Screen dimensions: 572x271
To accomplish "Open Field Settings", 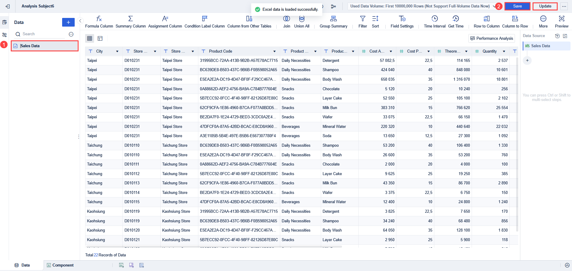I will 402,22.
